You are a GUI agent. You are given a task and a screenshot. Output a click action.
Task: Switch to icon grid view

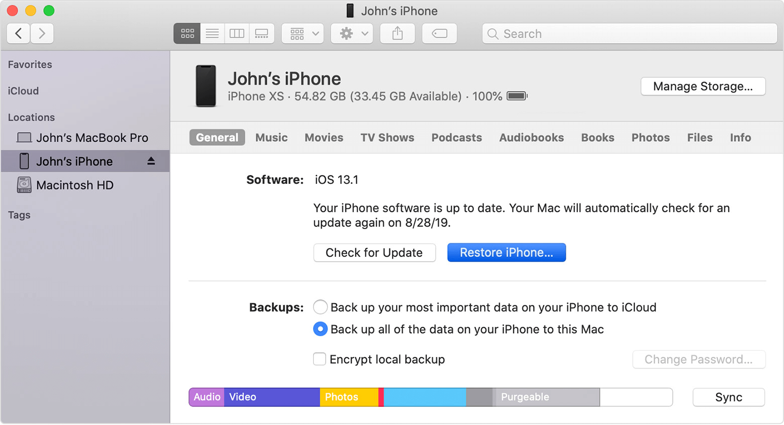click(x=186, y=33)
